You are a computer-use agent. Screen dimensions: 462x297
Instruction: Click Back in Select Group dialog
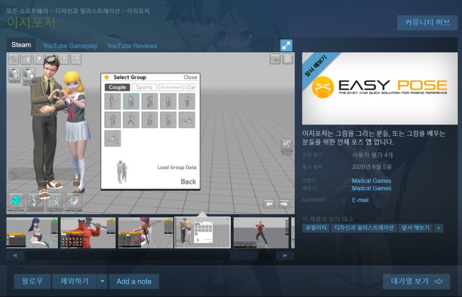188,181
